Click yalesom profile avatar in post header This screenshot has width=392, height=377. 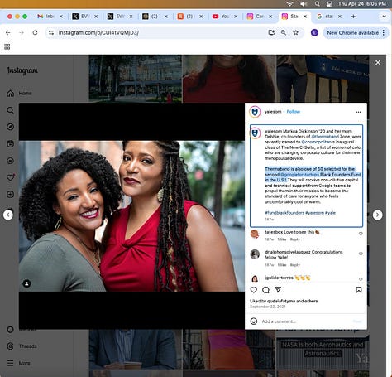click(255, 112)
